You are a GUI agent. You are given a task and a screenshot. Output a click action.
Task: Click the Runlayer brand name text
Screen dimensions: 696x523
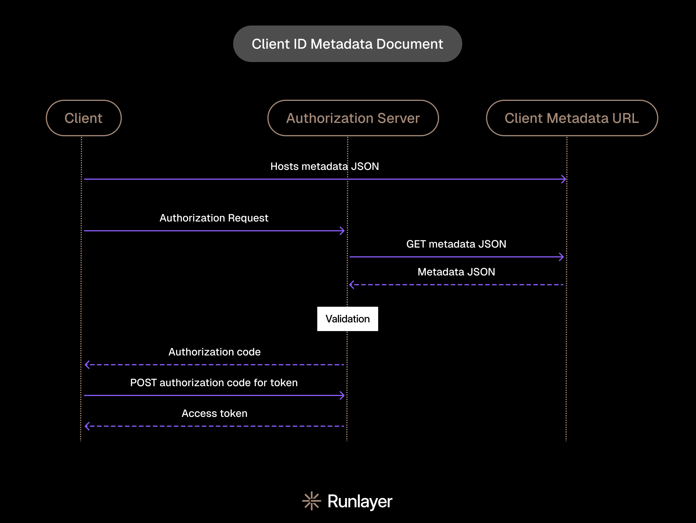tap(360, 501)
